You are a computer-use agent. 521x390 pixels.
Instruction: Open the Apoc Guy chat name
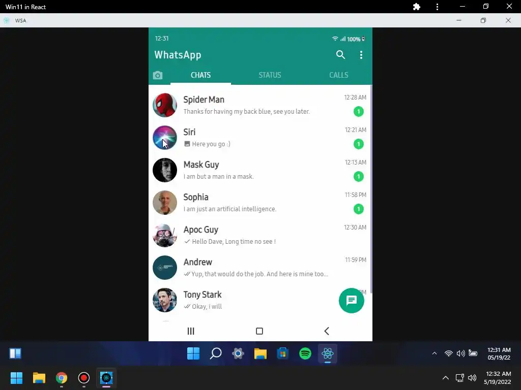(200, 230)
